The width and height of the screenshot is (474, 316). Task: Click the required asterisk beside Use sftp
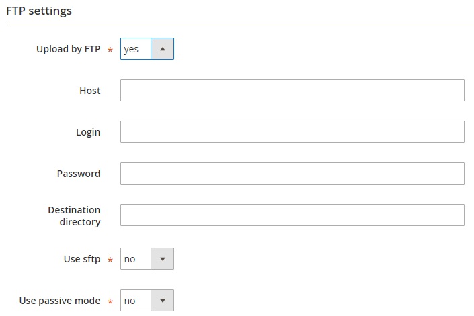[110, 260]
